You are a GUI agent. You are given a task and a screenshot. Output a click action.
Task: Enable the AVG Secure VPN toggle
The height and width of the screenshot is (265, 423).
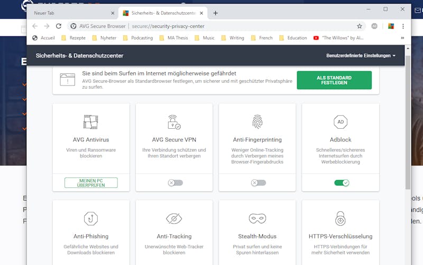(176, 183)
